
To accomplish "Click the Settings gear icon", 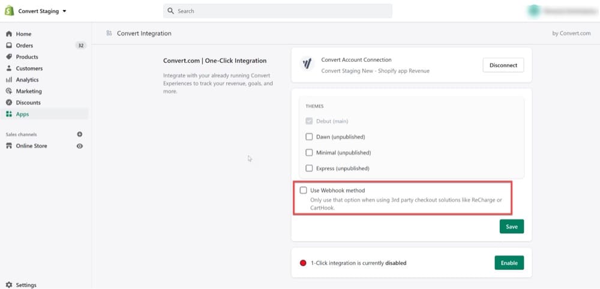I will [9, 285].
